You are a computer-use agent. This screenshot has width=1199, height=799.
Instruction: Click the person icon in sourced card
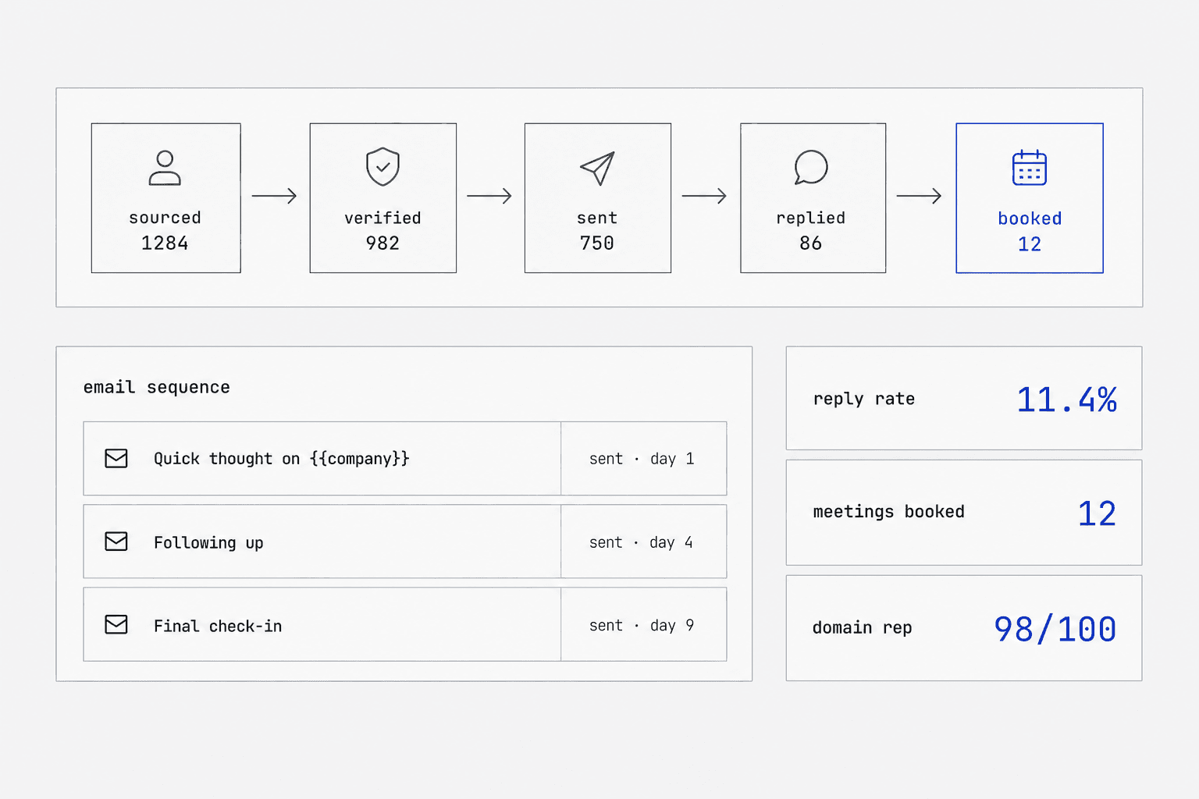165,168
